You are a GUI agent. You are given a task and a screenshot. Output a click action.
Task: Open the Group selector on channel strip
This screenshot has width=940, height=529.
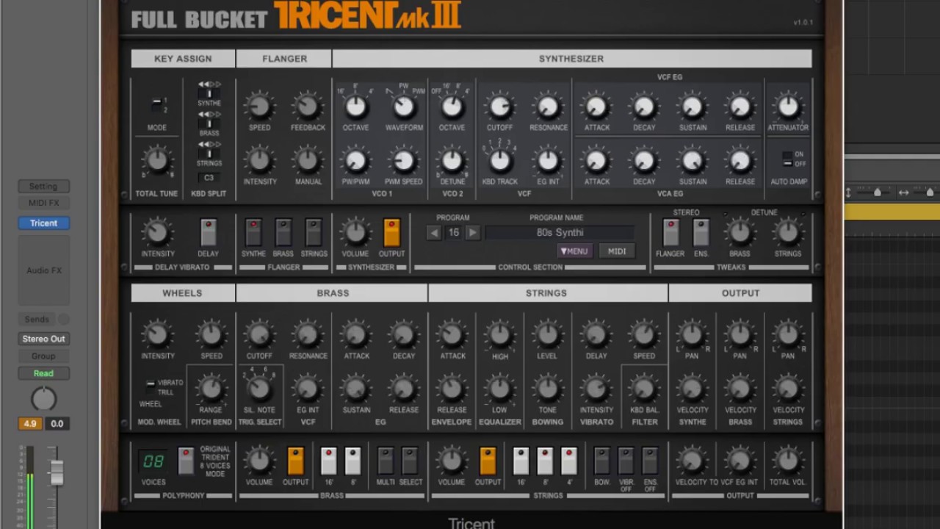[44, 356]
